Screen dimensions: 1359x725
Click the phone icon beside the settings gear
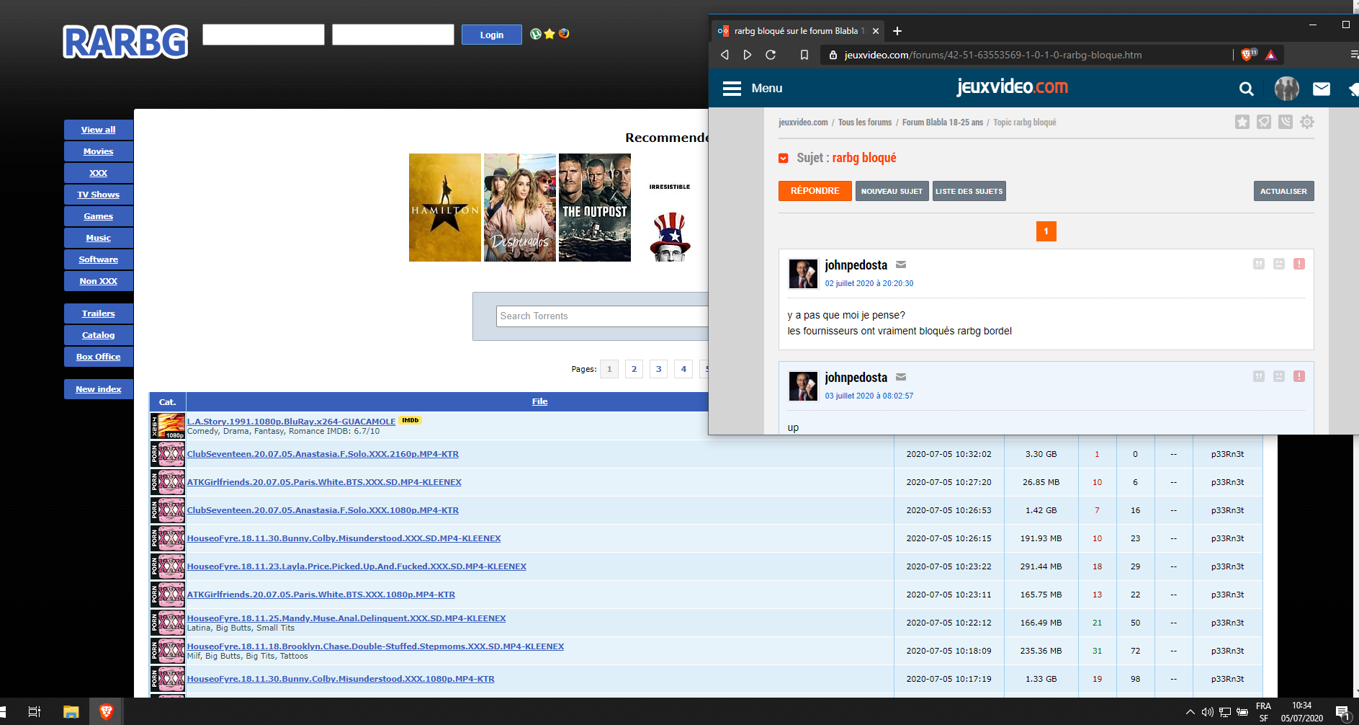pos(1286,122)
